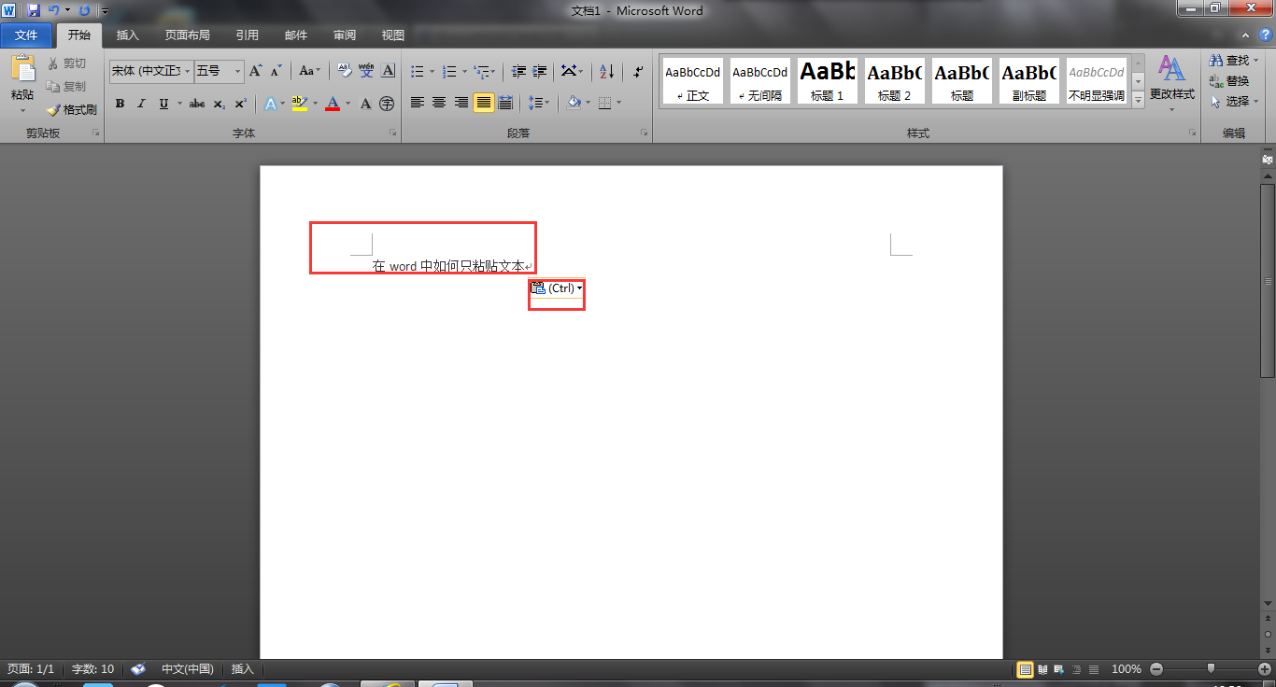Viewport: 1276px width, 687px height.
Task: Switch to Full Screen Reading view icon
Action: 1042,669
